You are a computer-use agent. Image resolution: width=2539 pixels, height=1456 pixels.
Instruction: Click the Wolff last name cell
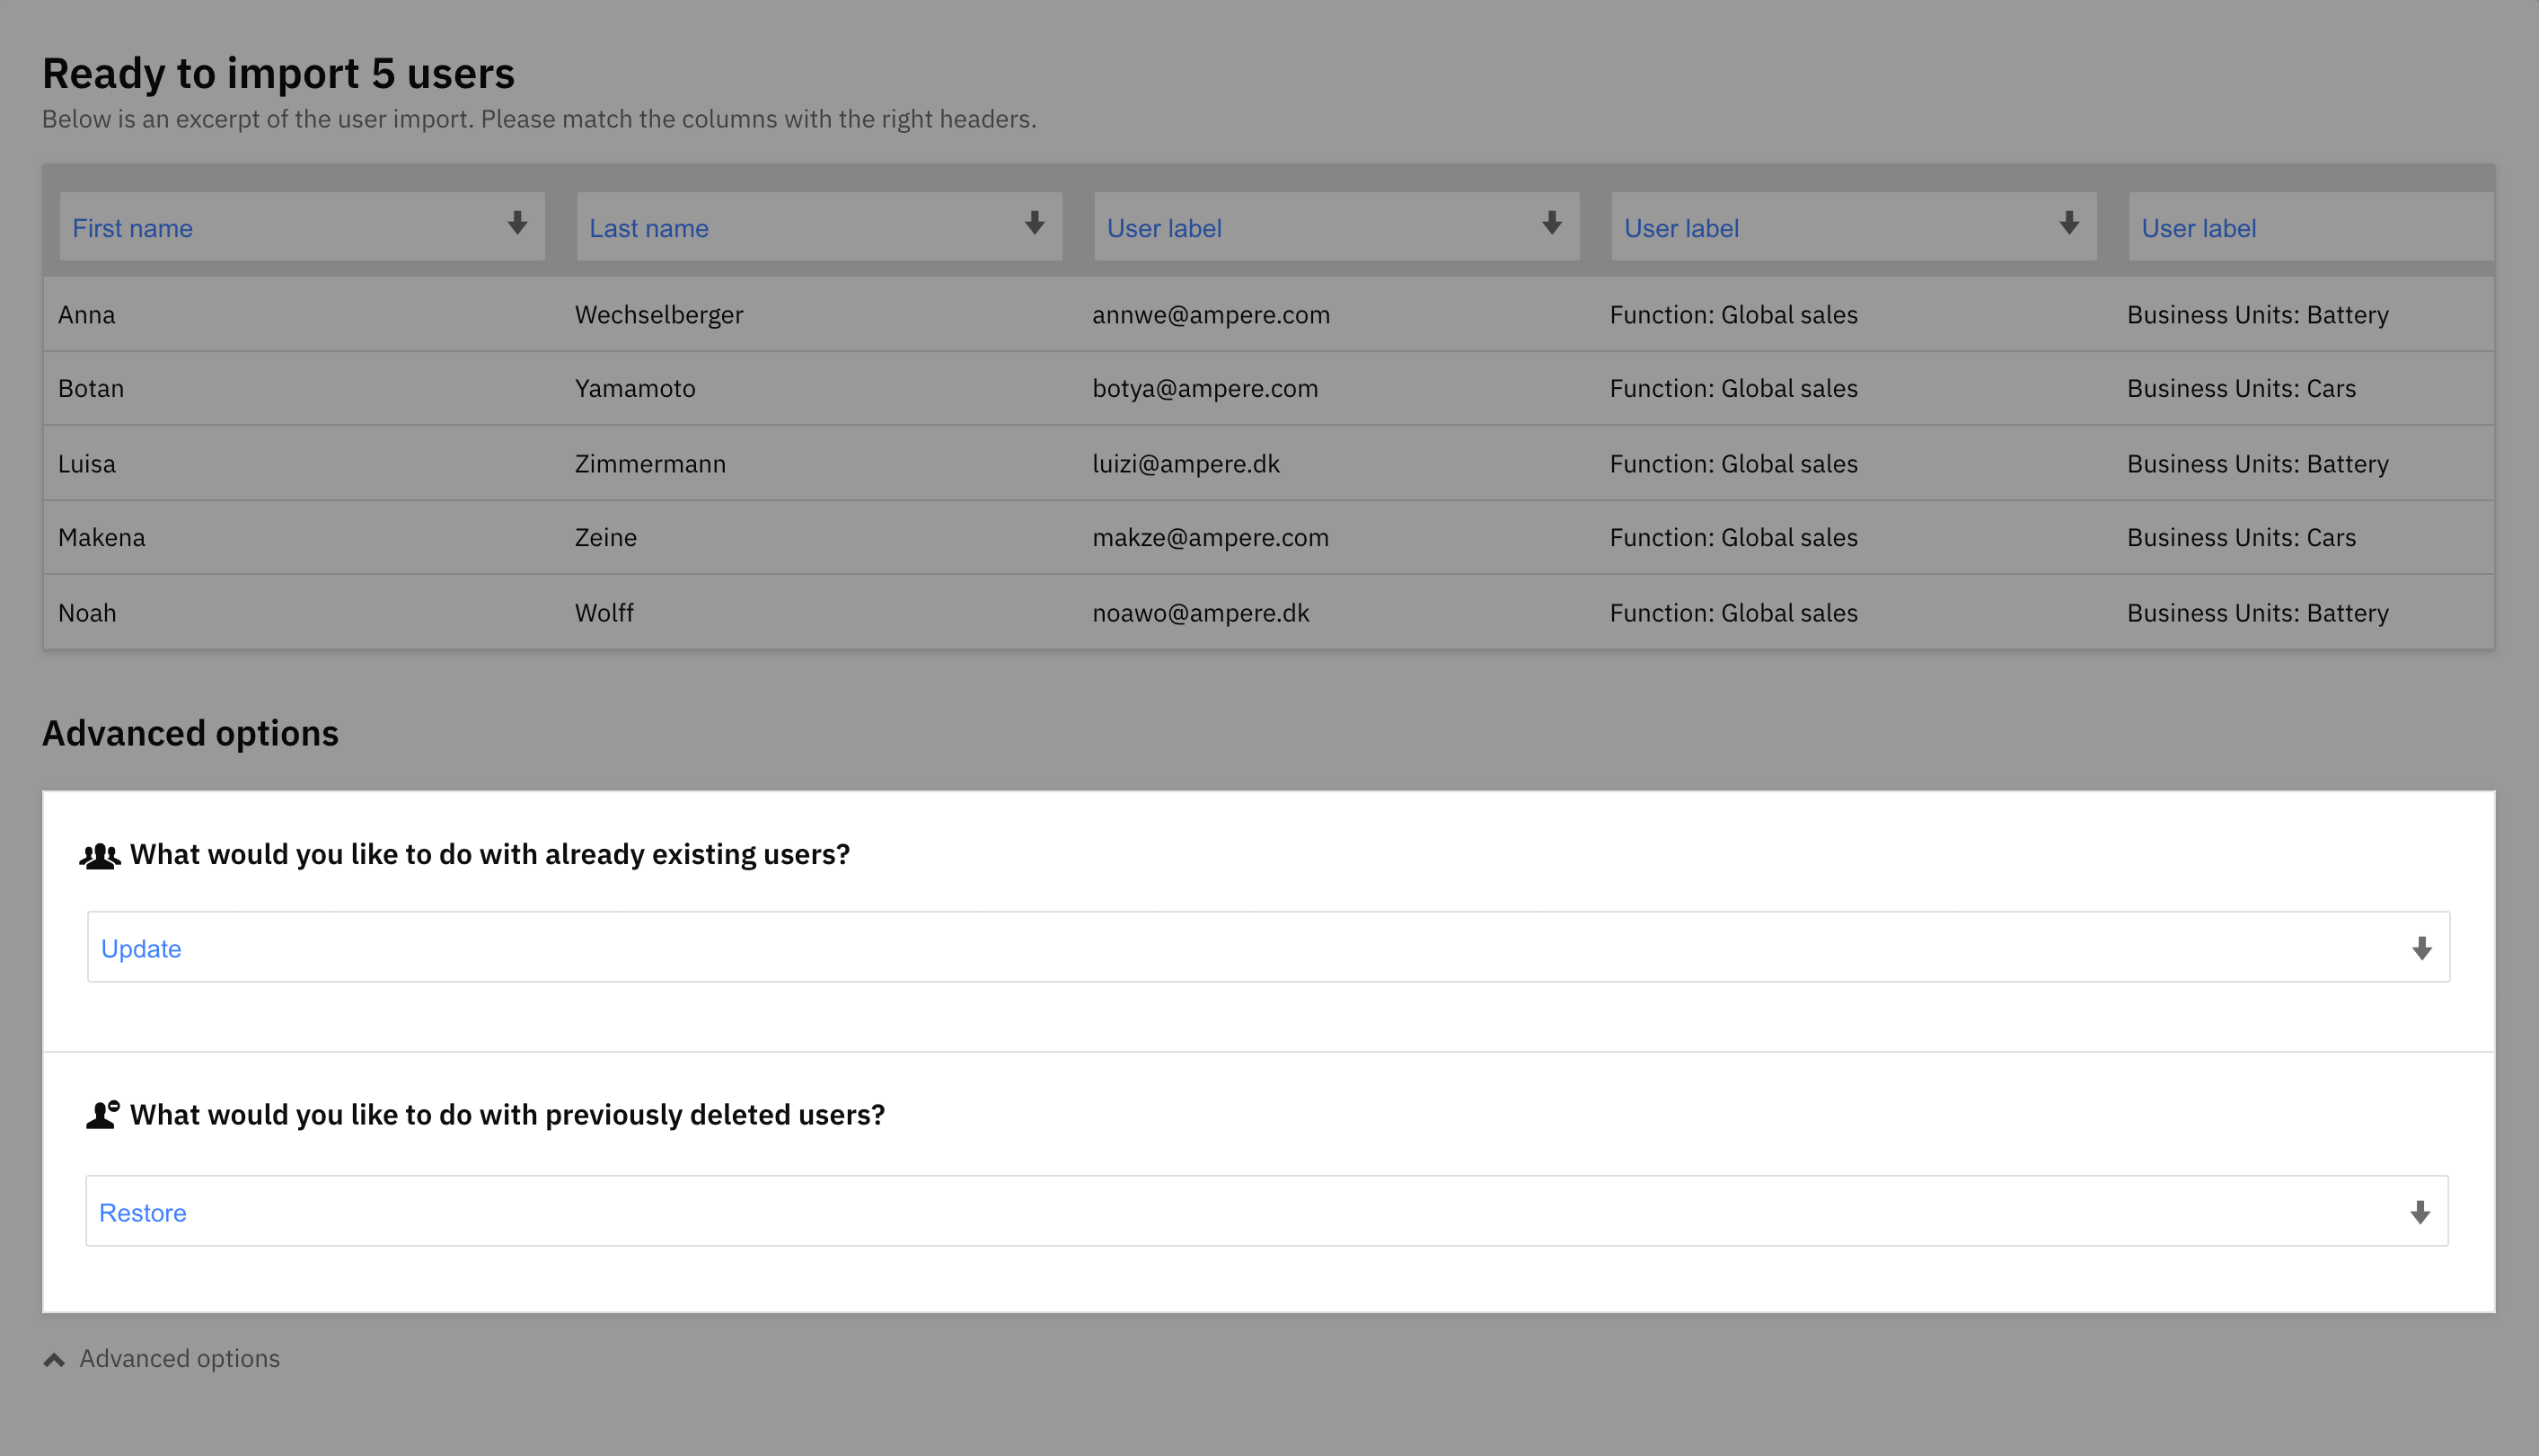click(x=604, y=613)
